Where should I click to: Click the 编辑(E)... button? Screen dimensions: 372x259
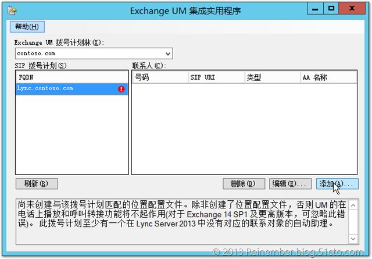(291, 184)
